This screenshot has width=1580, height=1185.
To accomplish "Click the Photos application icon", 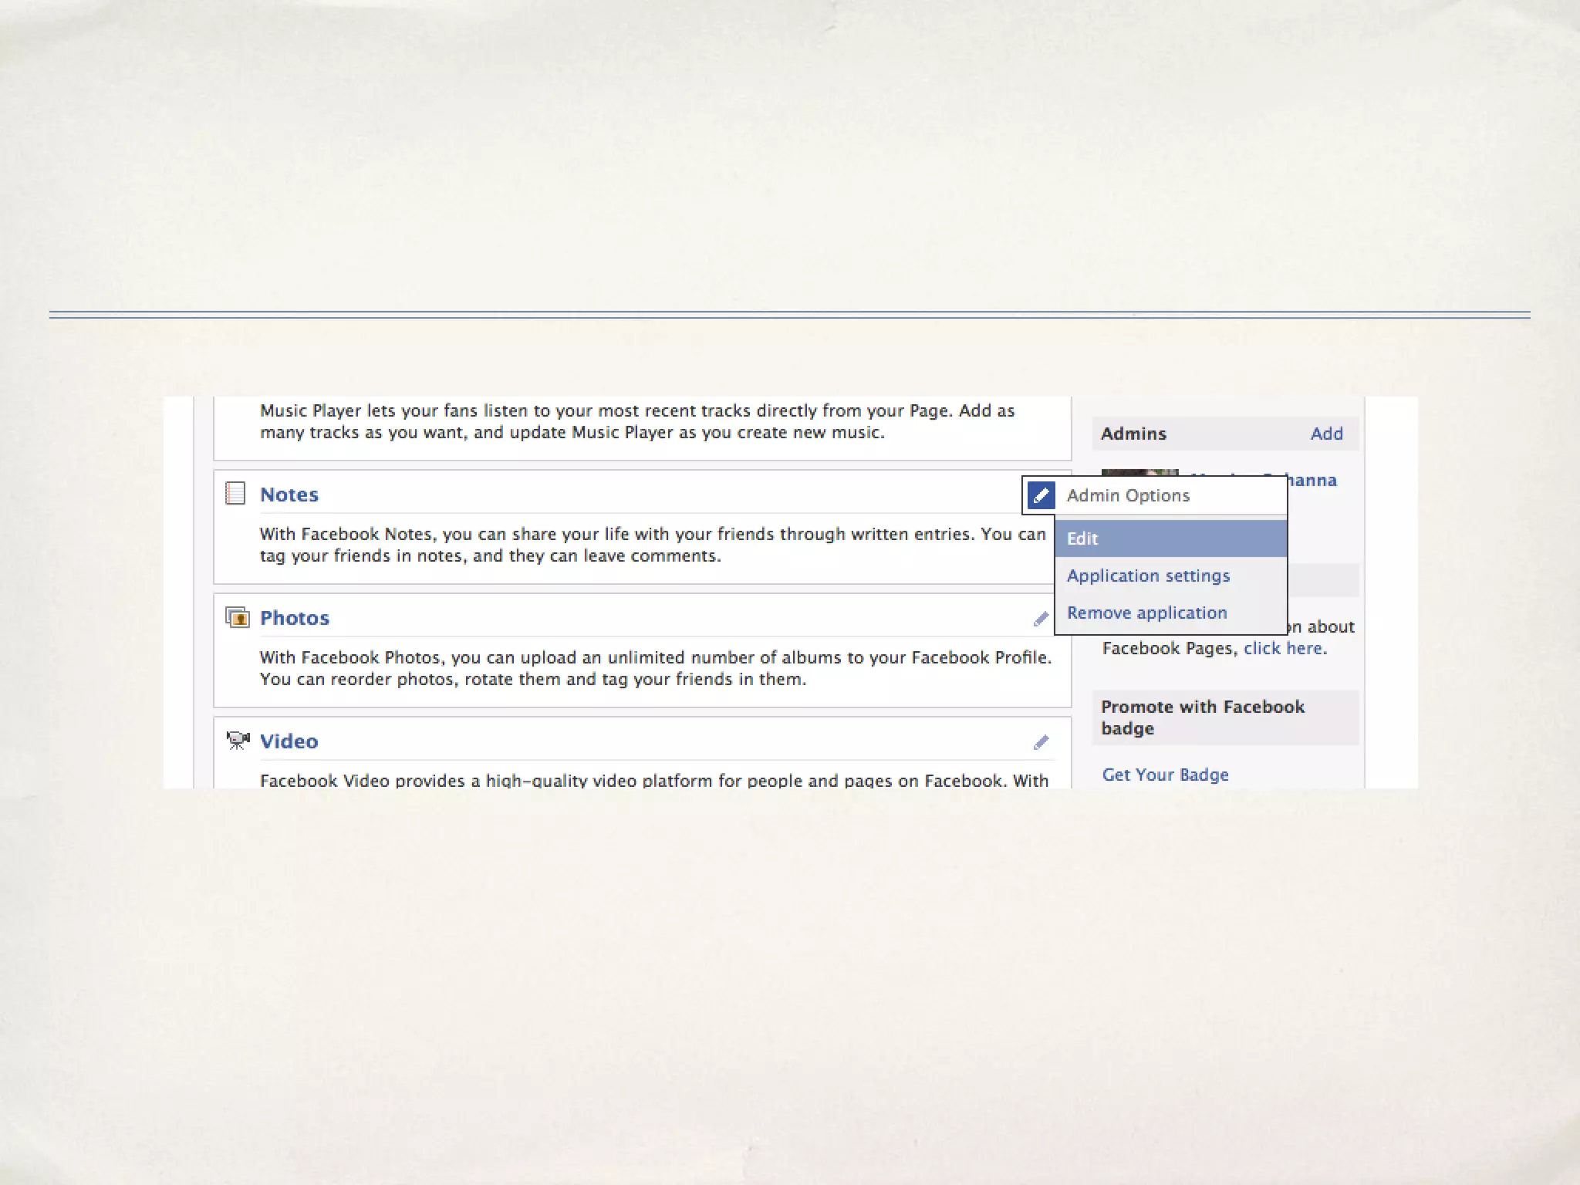I will [238, 618].
